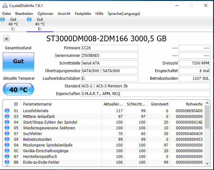
Task: Click status orb of Ende-zu-Ende-Fehler row
Action: pos(7,162)
